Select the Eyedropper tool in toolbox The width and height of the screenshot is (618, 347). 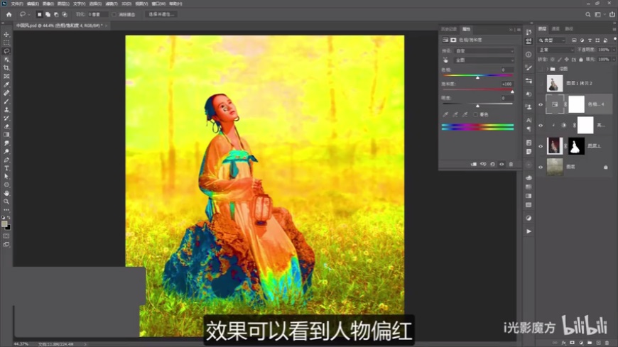[6, 84]
